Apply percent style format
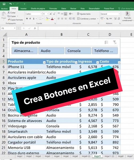The width and height of the screenshot is (134, 160). coord(107,19)
